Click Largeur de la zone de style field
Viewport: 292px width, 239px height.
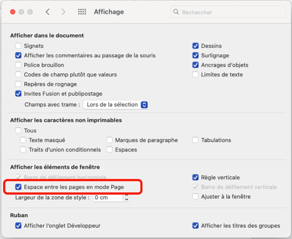pyautogui.click(x=108, y=197)
